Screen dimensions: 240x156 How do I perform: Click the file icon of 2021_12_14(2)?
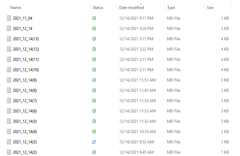pos(9,152)
